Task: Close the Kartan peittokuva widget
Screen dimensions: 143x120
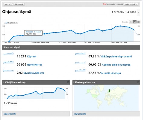Action: point(138,82)
